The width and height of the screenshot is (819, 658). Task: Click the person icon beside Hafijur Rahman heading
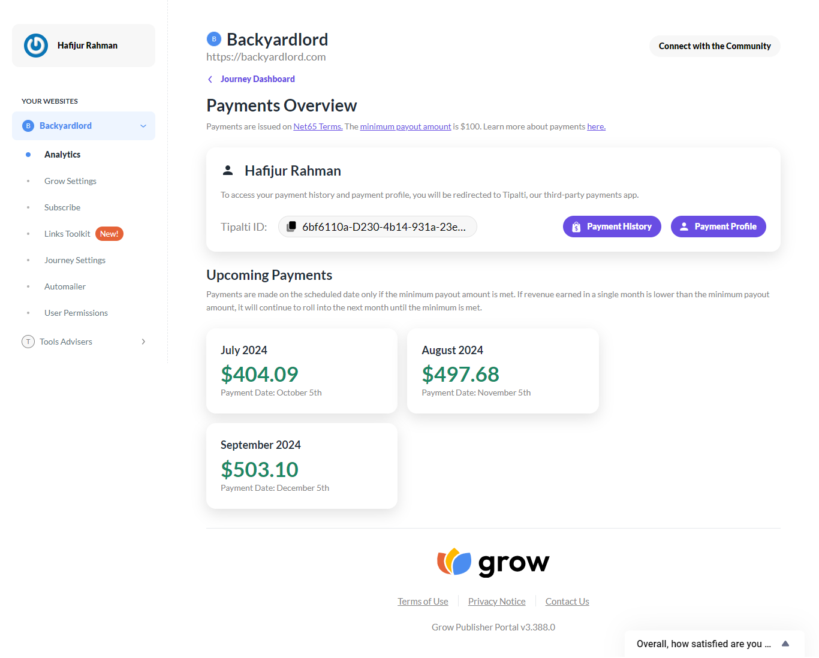pos(228,171)
